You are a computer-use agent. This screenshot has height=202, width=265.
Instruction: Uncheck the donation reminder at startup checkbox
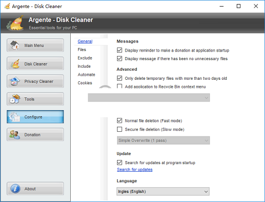click(x=120, y=50)
